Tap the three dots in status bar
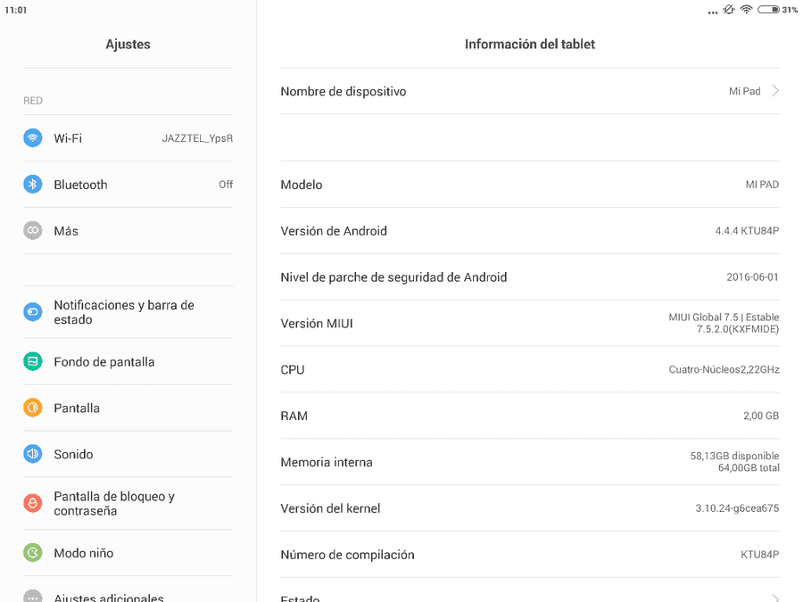Viewport: 803px width, 602px height. click(712, 12)
